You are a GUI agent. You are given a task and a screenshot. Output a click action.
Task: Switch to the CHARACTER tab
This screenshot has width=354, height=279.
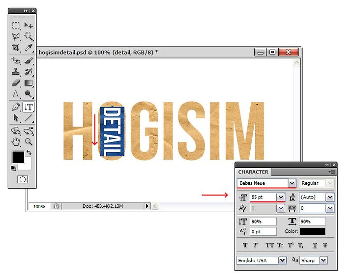(x=253, y=172)
